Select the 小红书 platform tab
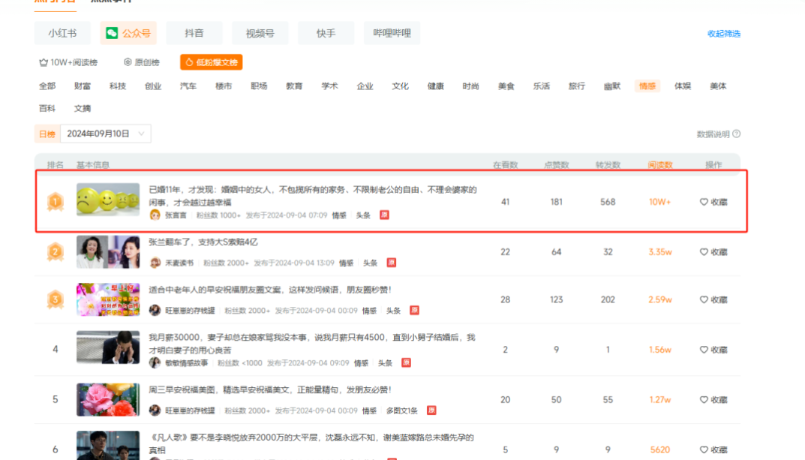This screenshot has height=460, width=805. point(62,33)
